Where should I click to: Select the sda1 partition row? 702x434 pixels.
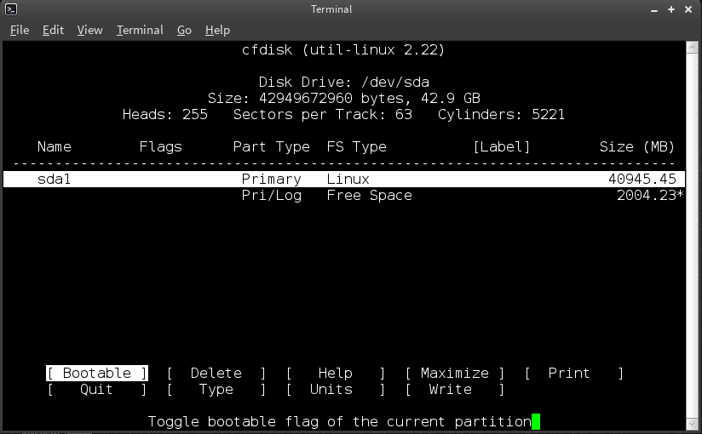click(x=344, y=179)
